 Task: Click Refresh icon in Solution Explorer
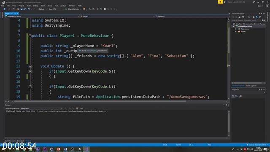[256, 17]
